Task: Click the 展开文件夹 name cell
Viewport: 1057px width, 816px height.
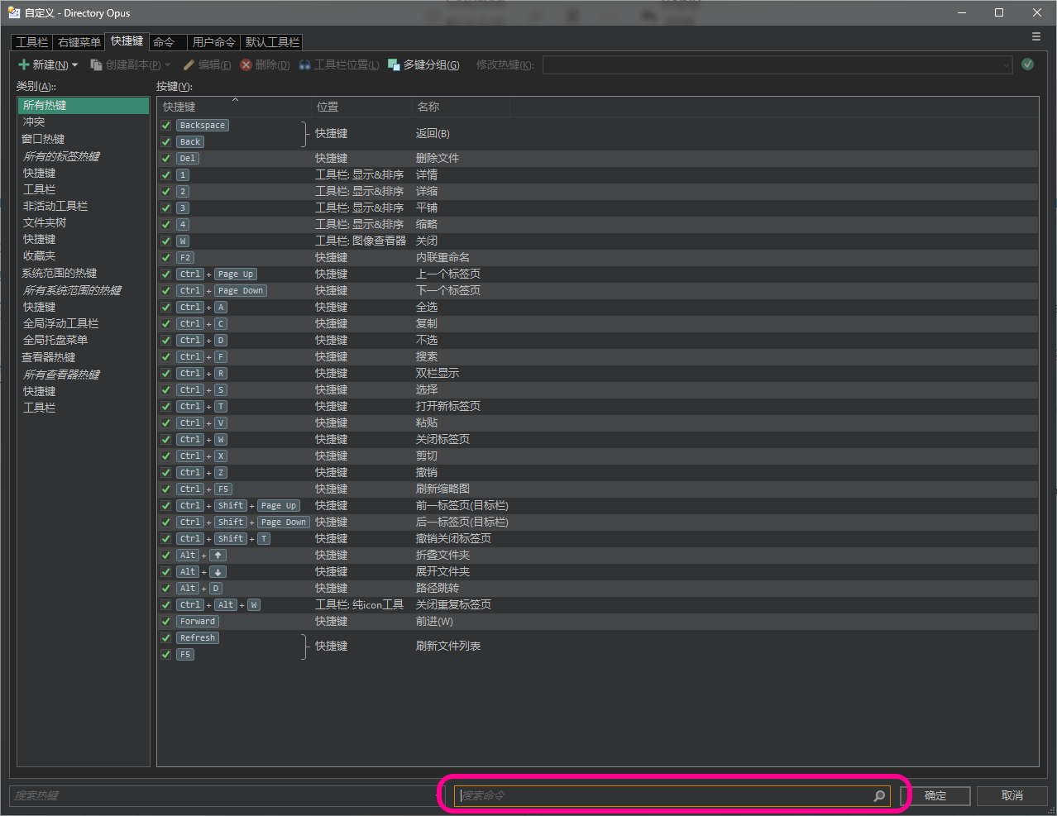Action: 442,571
